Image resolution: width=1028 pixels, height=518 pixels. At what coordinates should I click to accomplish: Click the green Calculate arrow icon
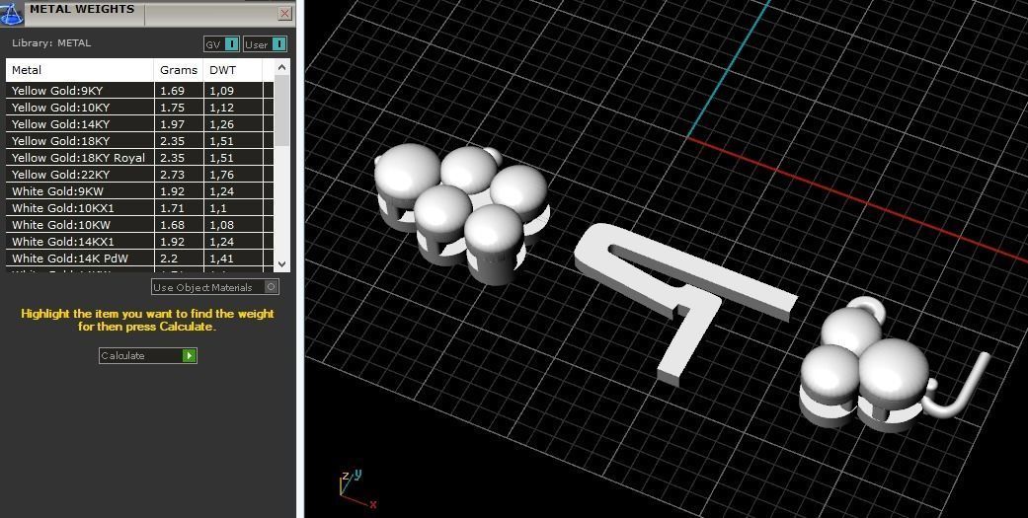(x=189, y=355)
